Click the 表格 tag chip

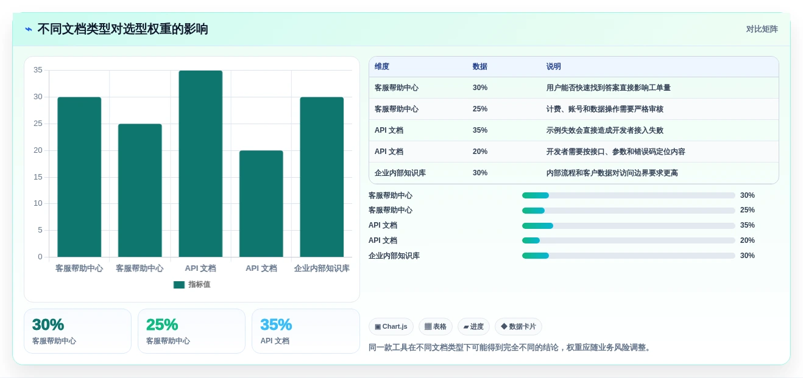click(x=436, y=327)
